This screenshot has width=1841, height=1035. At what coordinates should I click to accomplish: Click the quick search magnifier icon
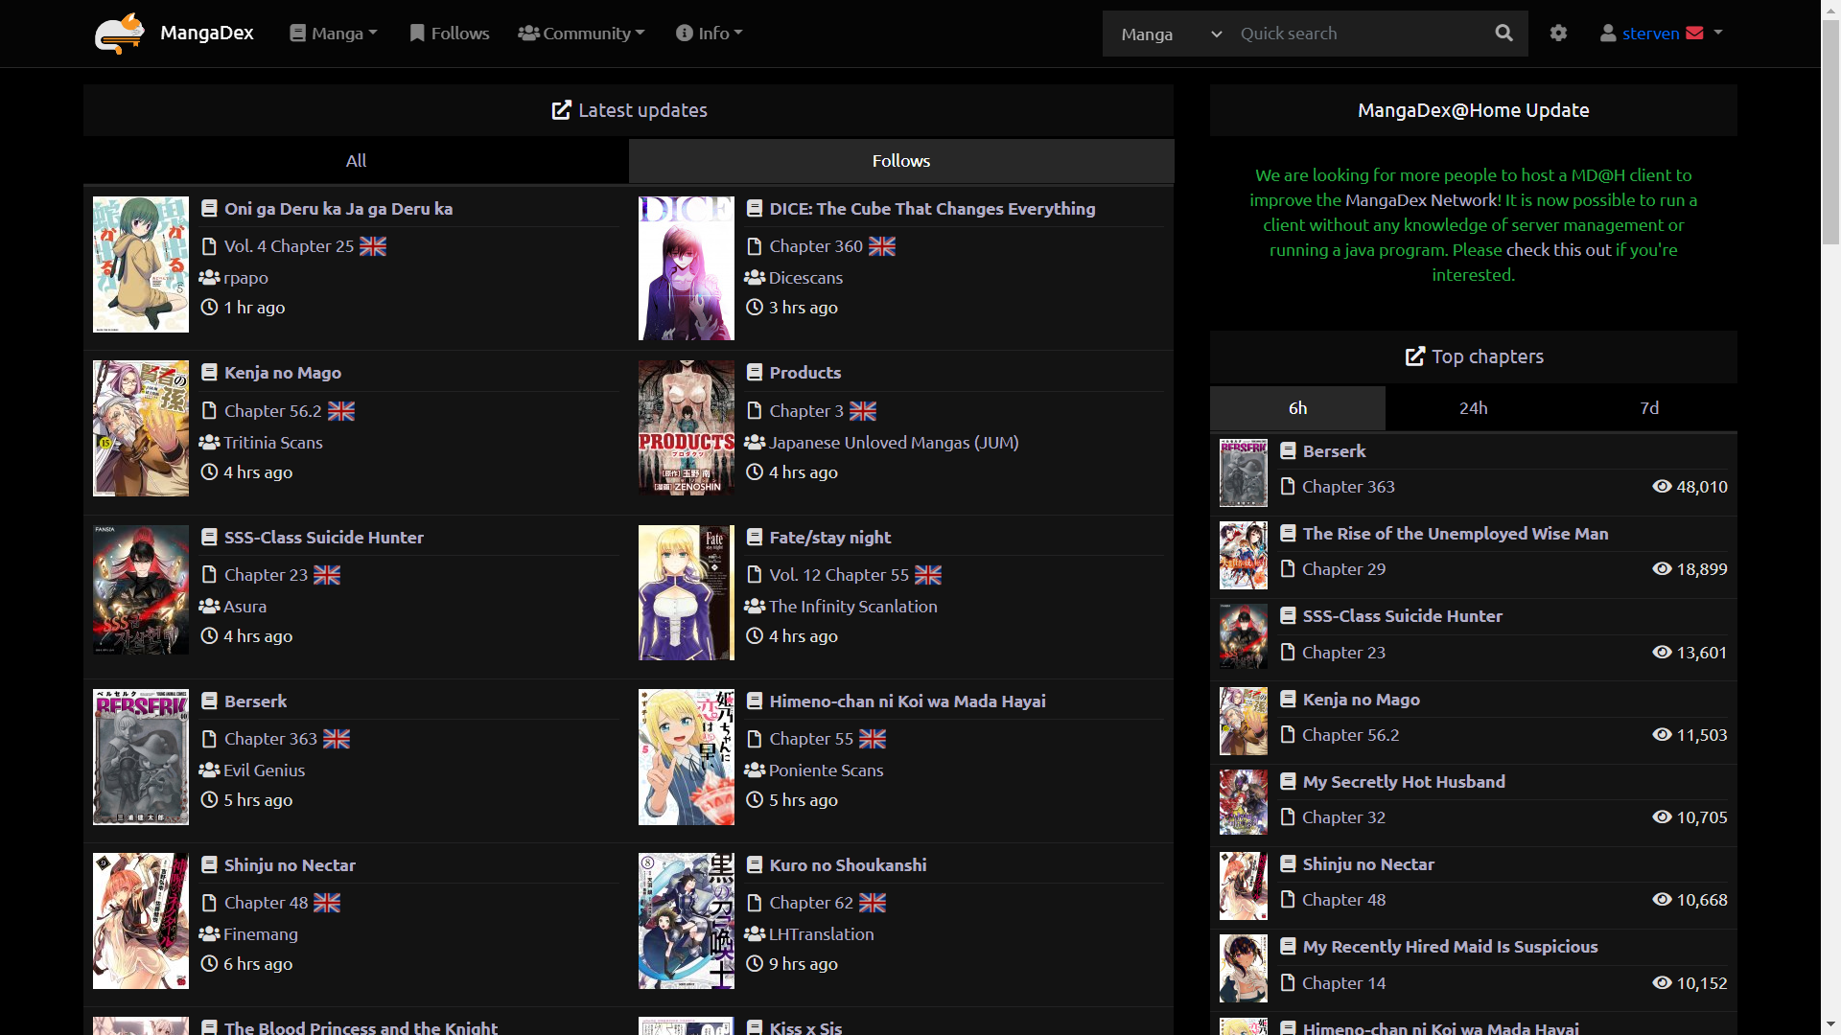coord(1503,34)
